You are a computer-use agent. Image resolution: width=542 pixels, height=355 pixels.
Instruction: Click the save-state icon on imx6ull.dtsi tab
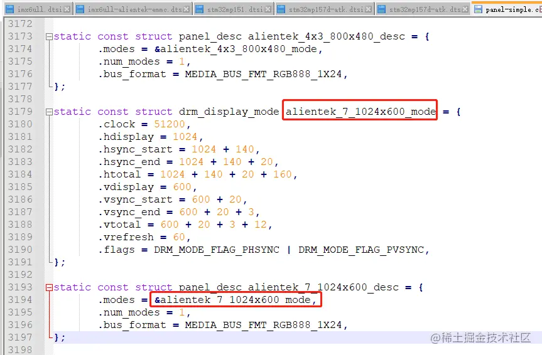pyautogui.click(x=10, y=9)
